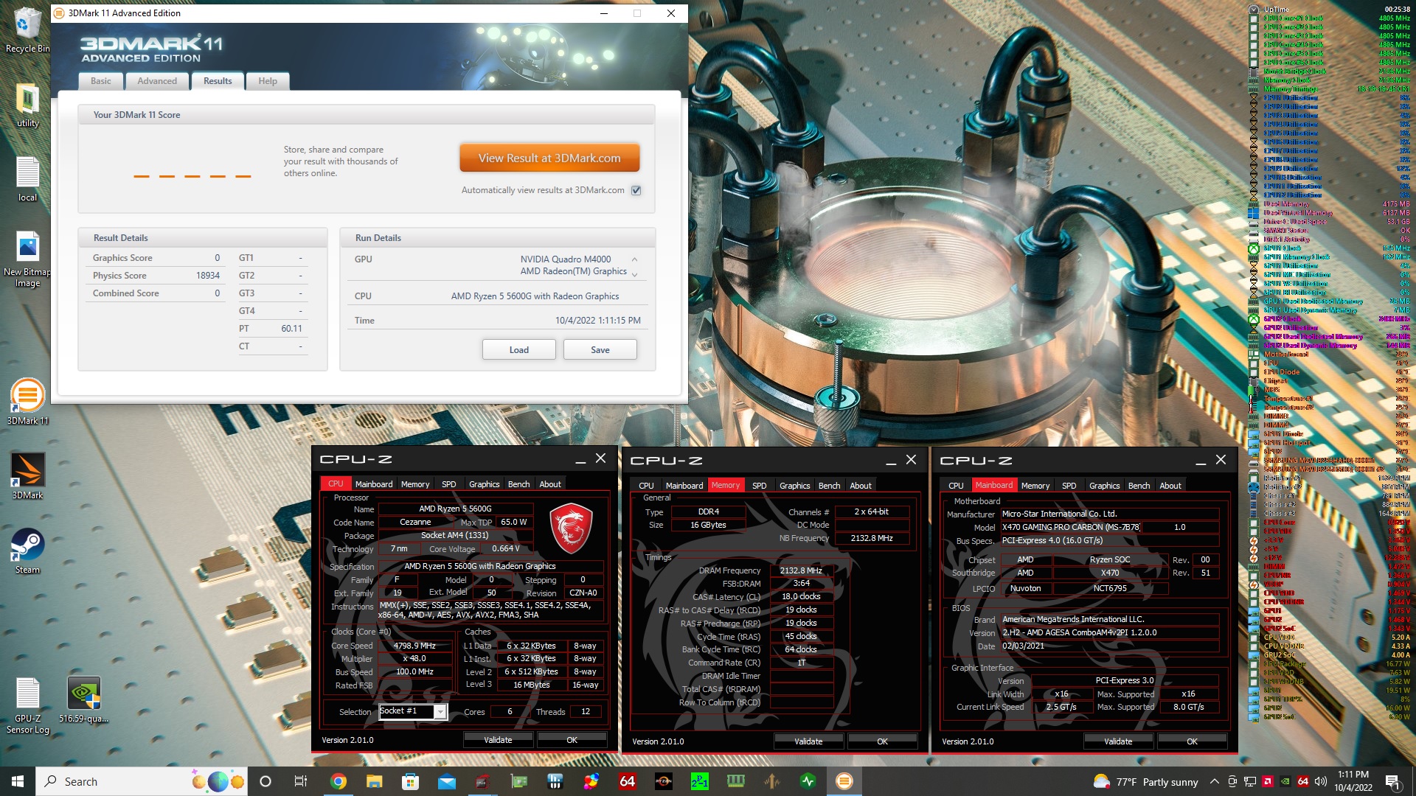Select NVIDIA Quadro M4000 GPU entry
This screenshot has width=1416, height=796.
566,259
